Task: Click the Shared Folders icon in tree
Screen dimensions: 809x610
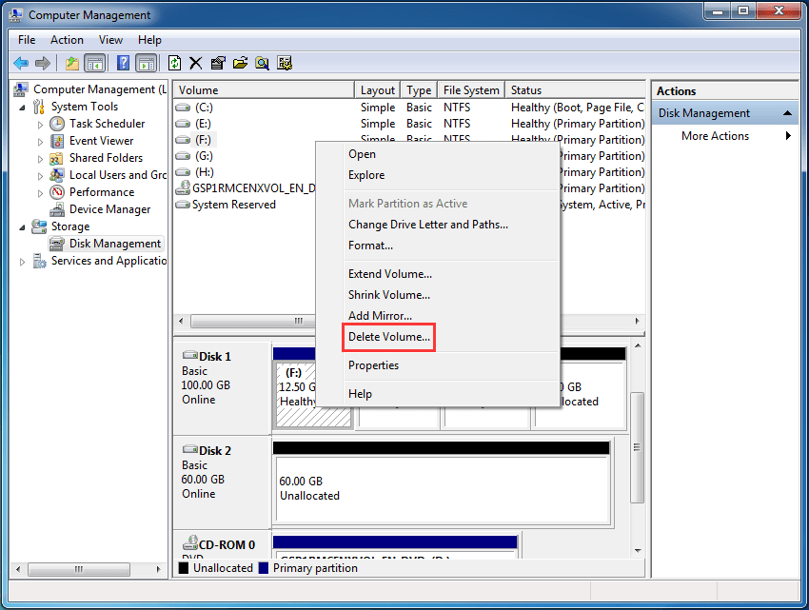Action: point(57,158)
